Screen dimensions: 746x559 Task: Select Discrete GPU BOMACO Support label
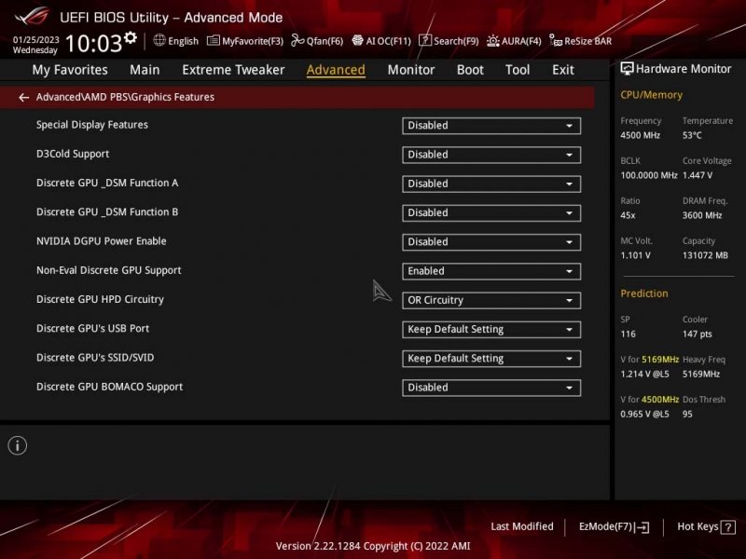click(109, 387)
